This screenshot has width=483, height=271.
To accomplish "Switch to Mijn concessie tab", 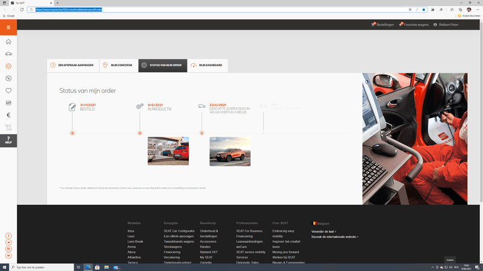I will pos(118,66).
